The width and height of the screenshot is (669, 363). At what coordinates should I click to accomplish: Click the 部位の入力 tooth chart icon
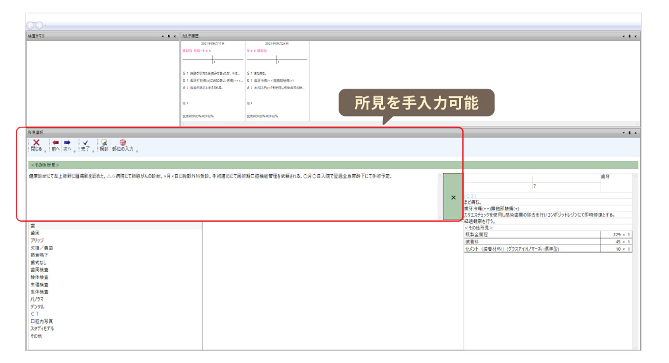coord(122,144)
